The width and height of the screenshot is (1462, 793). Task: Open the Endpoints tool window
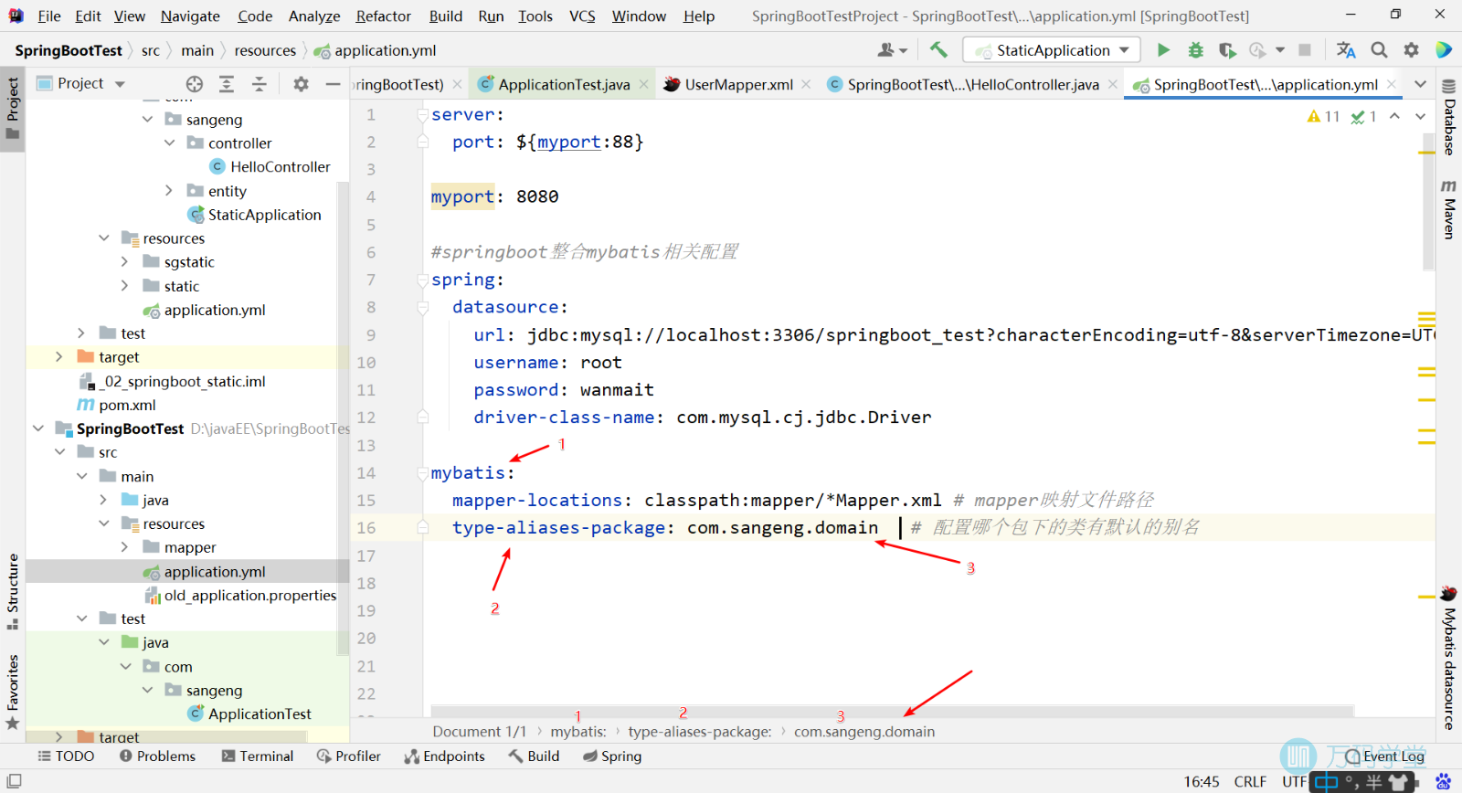[445, 756]
